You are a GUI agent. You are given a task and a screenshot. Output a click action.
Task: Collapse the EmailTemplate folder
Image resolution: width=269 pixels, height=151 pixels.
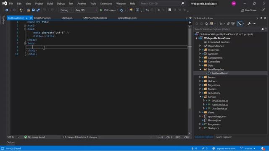click(x=200, y=69)
